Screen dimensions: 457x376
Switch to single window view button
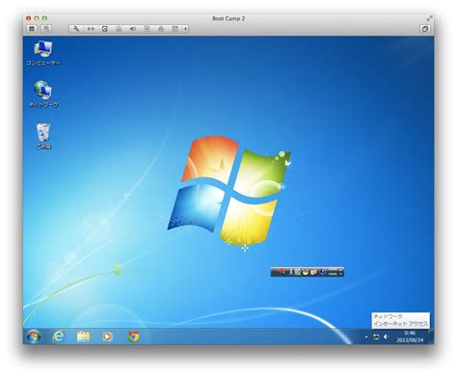pyautogui.click(x=32, y=29)
